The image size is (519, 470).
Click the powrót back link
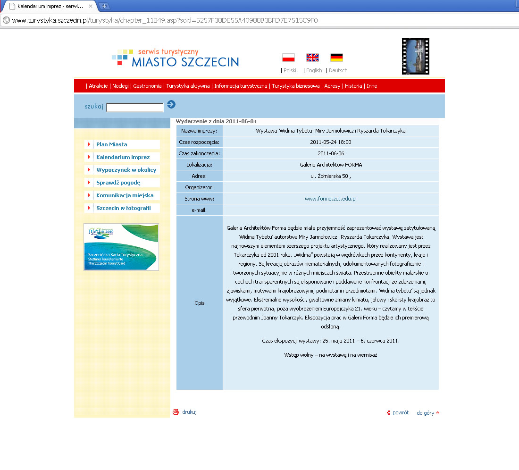click(x=401, y=413)
